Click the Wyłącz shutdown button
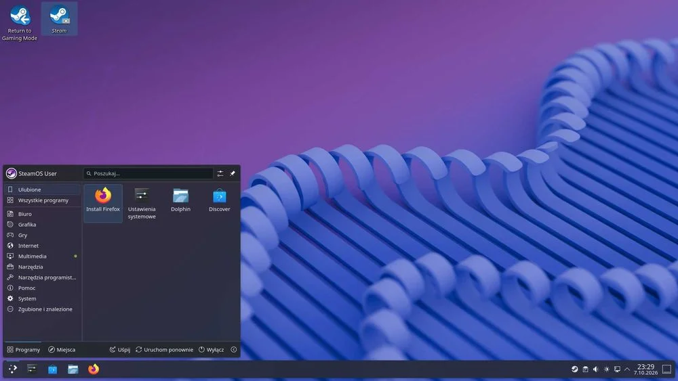This screenshot has height=381, width=678. [x=211, y=349]
